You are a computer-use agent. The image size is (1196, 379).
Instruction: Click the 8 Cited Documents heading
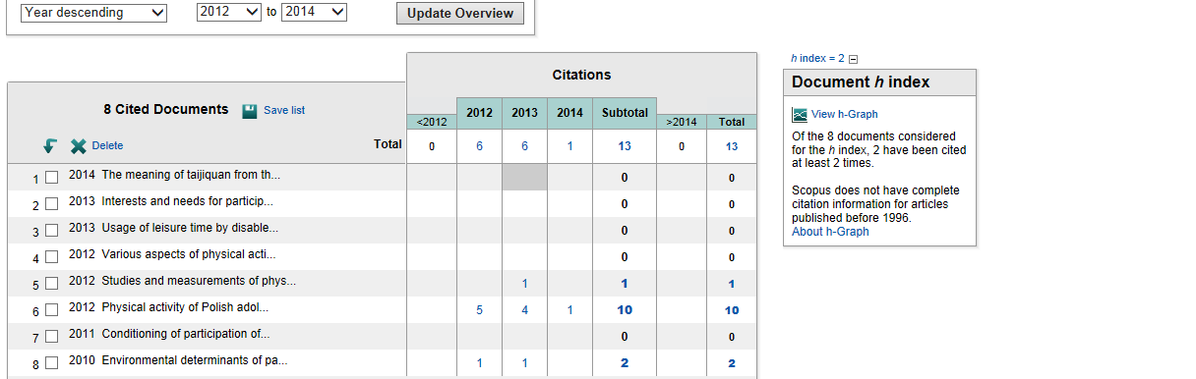(165, 109)
